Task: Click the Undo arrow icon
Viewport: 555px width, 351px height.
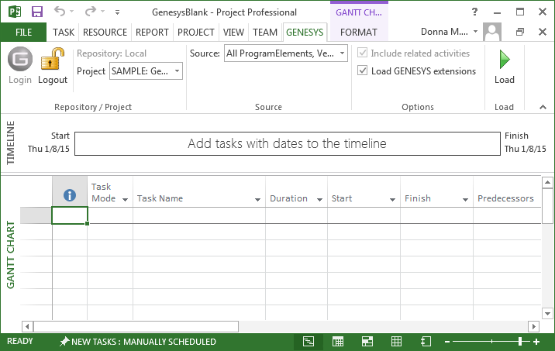Action: click(x=60, y=12)
